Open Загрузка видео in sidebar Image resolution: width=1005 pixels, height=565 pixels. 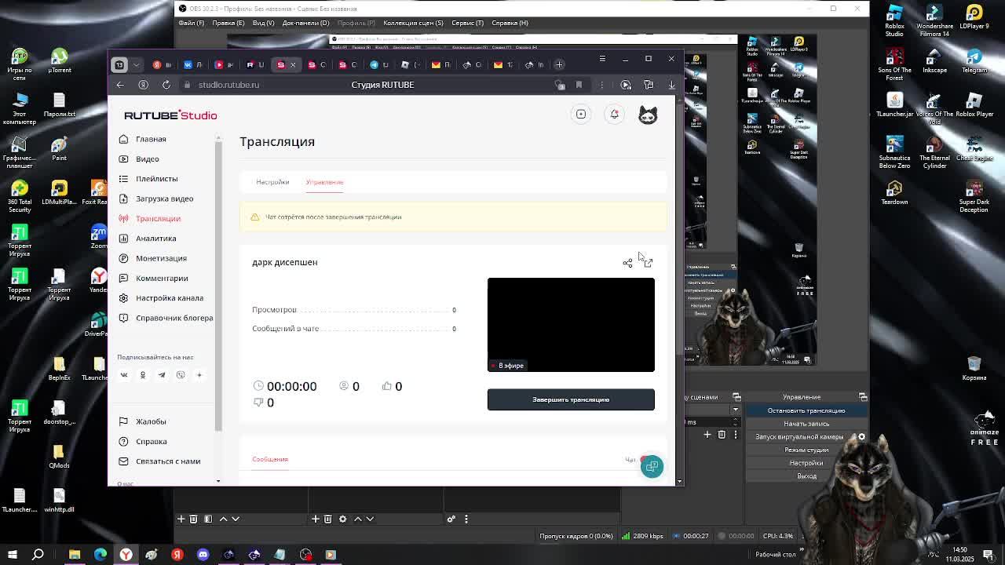[x=164, y=199]
